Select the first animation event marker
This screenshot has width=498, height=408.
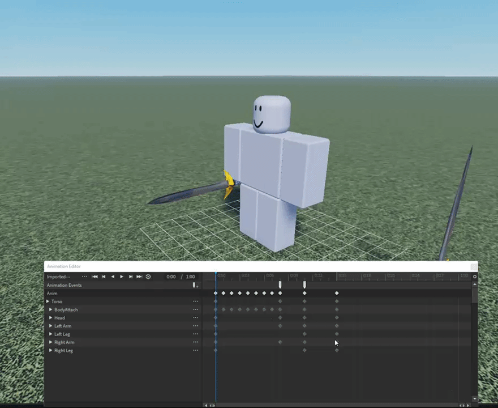(280, 284)
